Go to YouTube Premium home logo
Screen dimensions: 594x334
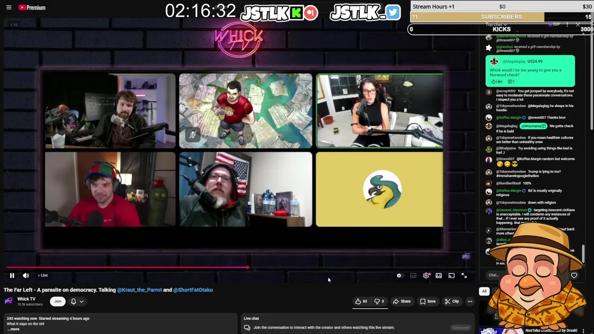click(32, 7)
